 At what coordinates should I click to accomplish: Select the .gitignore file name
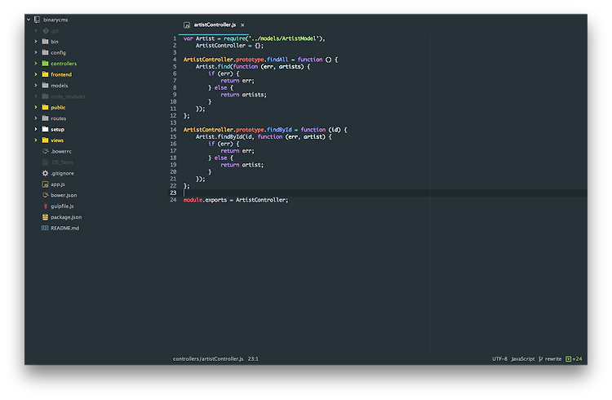pos(62,173)
